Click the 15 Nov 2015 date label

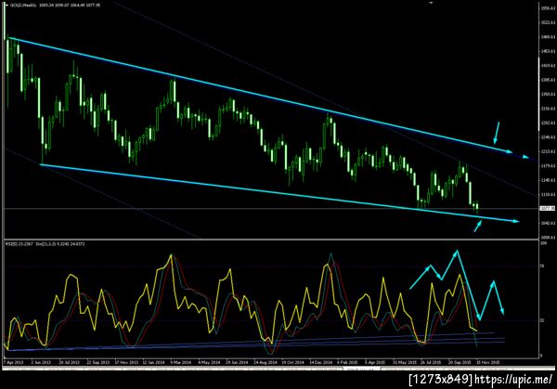click(x=487, y=363)
